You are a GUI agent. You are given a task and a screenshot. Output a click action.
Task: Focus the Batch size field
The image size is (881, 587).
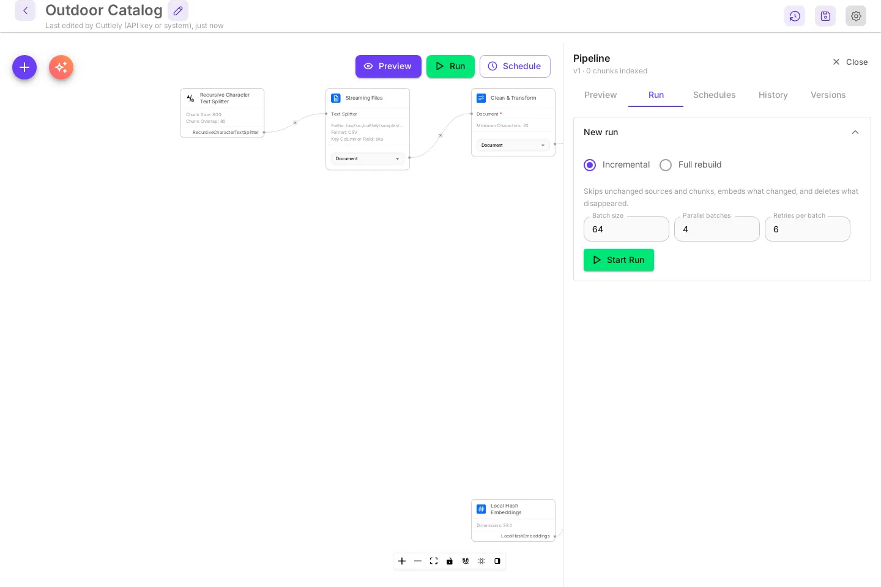pyautogui.click(x=626, y=229)
